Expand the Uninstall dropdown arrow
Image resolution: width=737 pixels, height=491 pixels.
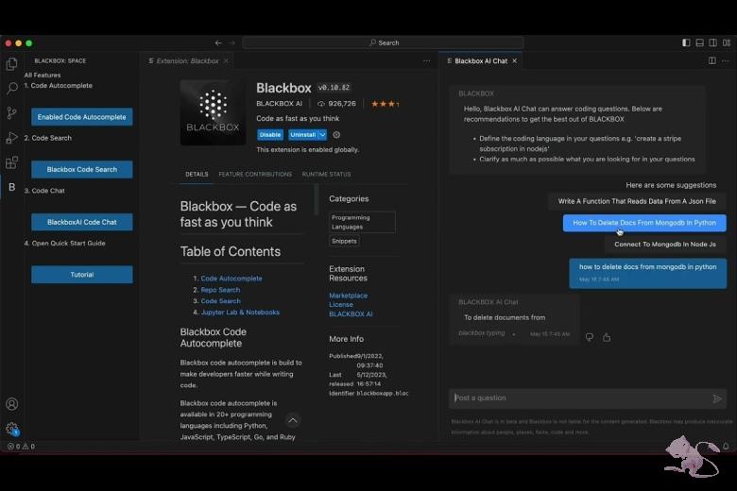tap(322, 135)
